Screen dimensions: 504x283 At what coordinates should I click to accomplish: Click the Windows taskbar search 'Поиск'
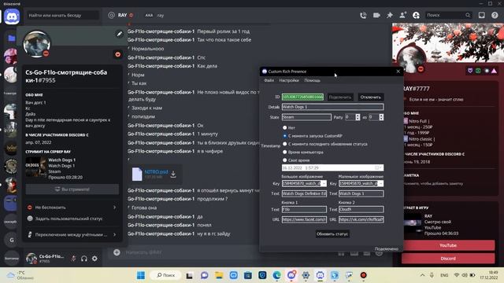165,275
